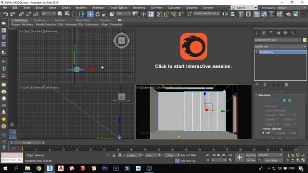308x173 pixels.
Task: Select the Select and Link tool
Action: (x=21, y=14)
